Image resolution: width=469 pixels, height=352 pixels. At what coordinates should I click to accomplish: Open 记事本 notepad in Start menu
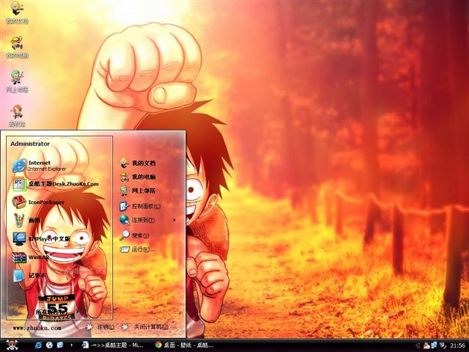(x=29, y=275)
